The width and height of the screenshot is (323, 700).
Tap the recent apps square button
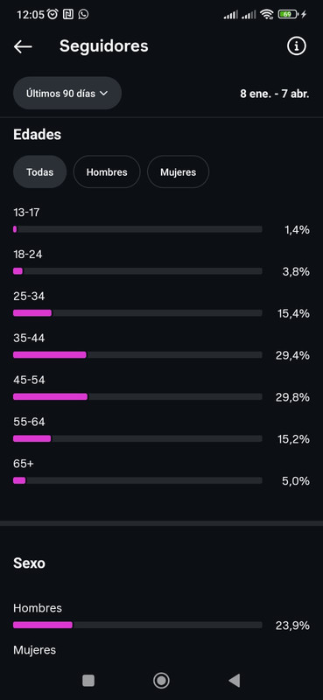tap(88, 681)
